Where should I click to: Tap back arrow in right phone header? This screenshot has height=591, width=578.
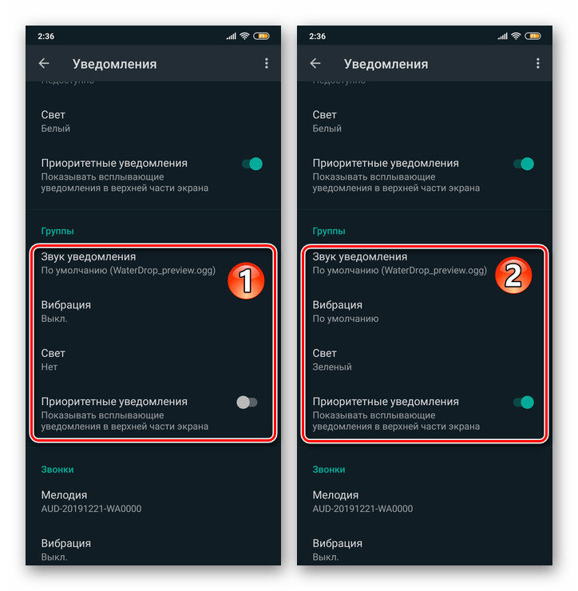(315, 63)
